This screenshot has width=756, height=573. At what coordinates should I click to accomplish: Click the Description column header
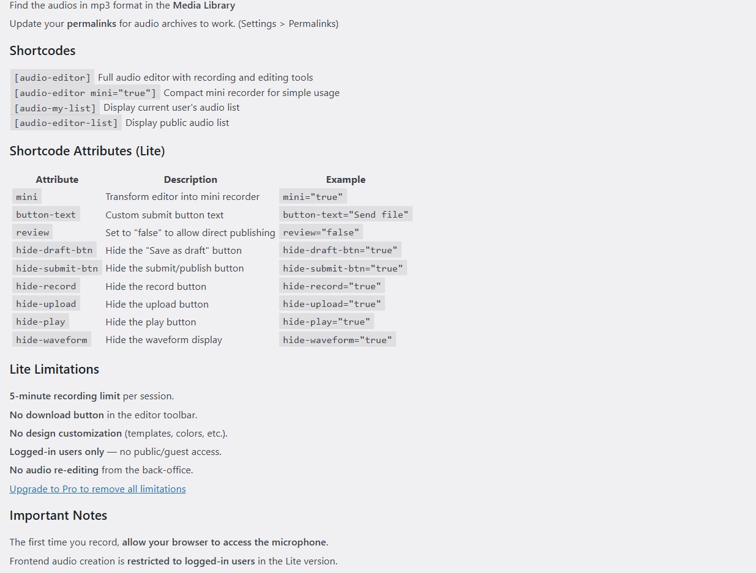pos(190,179)
